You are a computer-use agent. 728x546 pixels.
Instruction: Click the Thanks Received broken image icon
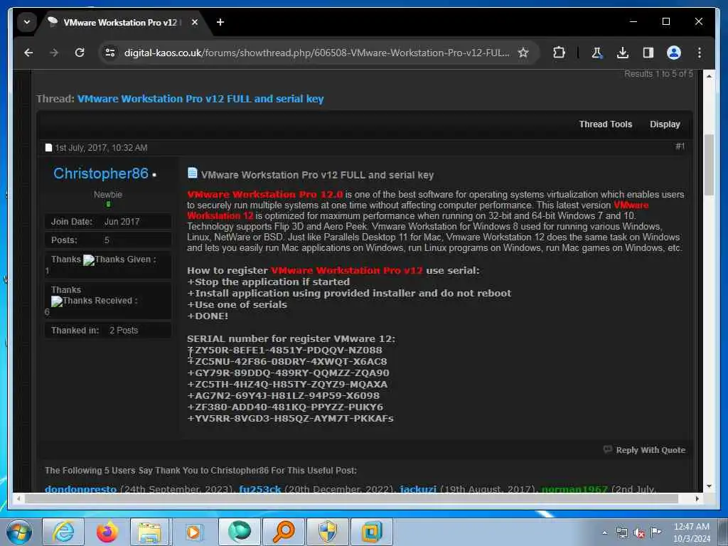pyautogui.click(x=57, y=301)
